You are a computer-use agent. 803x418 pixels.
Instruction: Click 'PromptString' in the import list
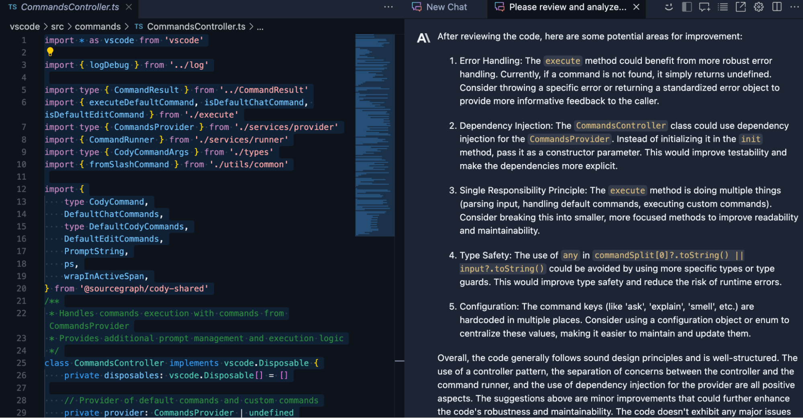(x=94, y=251)
